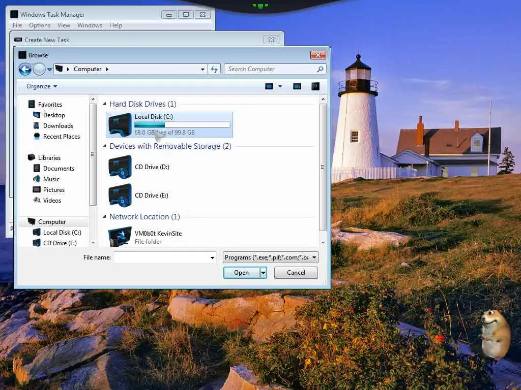521x390 pixels.
Task: Click the change view icon
Action: 269,86
